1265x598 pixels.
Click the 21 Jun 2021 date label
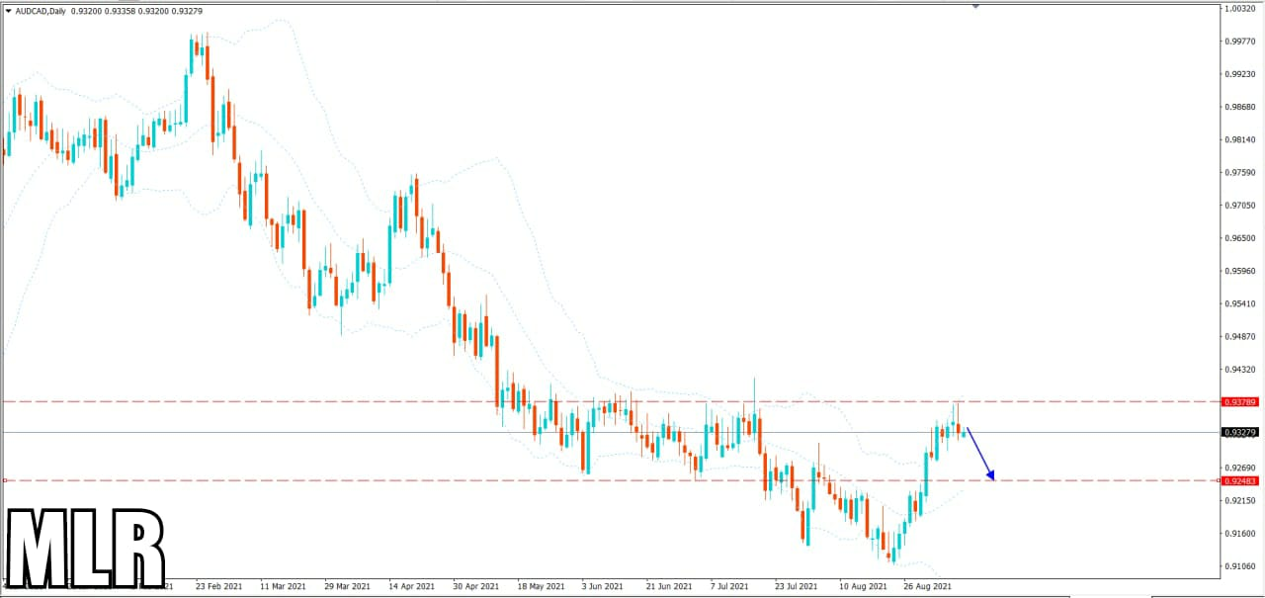pyautogui.click(x=669, y=586)
